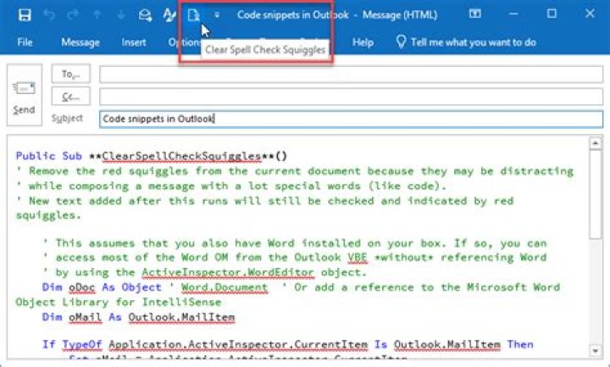Click the text Outlook.MailItem after Dim oMail
Image resolution: width=610 pixels, height=367 pixels.
point(181,317)
